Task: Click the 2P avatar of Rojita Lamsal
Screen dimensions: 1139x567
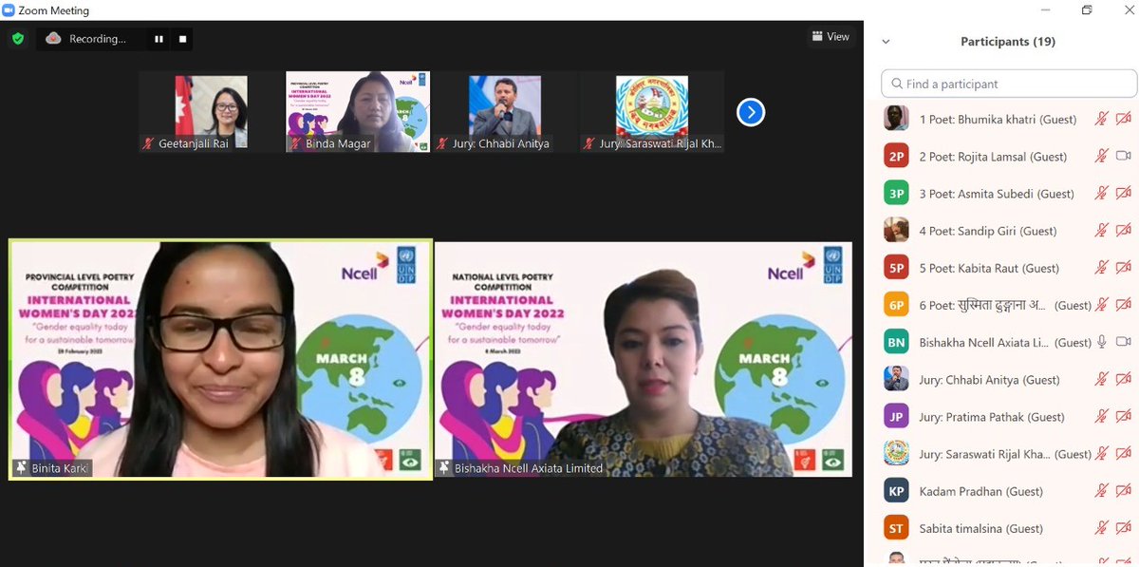Action: click(x=896, y=156)
